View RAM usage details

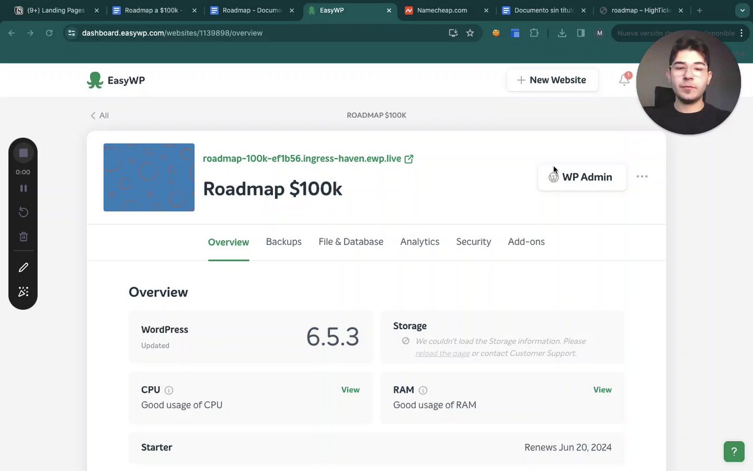pyautogui.click(x=602, y=390)
